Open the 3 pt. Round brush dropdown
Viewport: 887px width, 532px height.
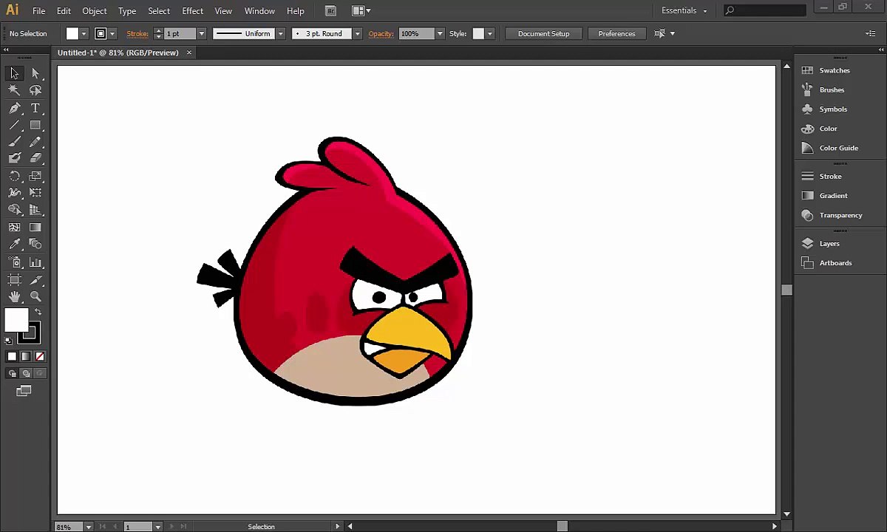pos(357,33)
